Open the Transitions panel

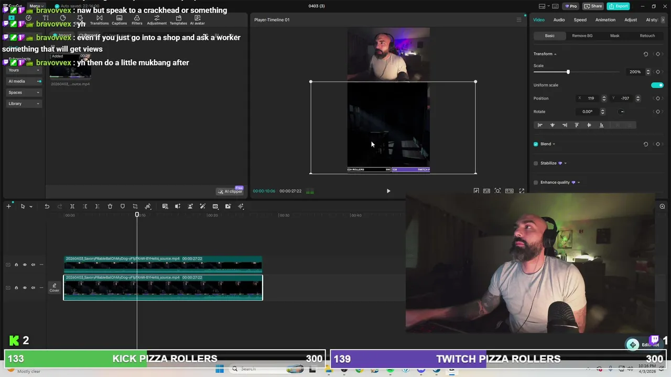[x=99, y=20]
